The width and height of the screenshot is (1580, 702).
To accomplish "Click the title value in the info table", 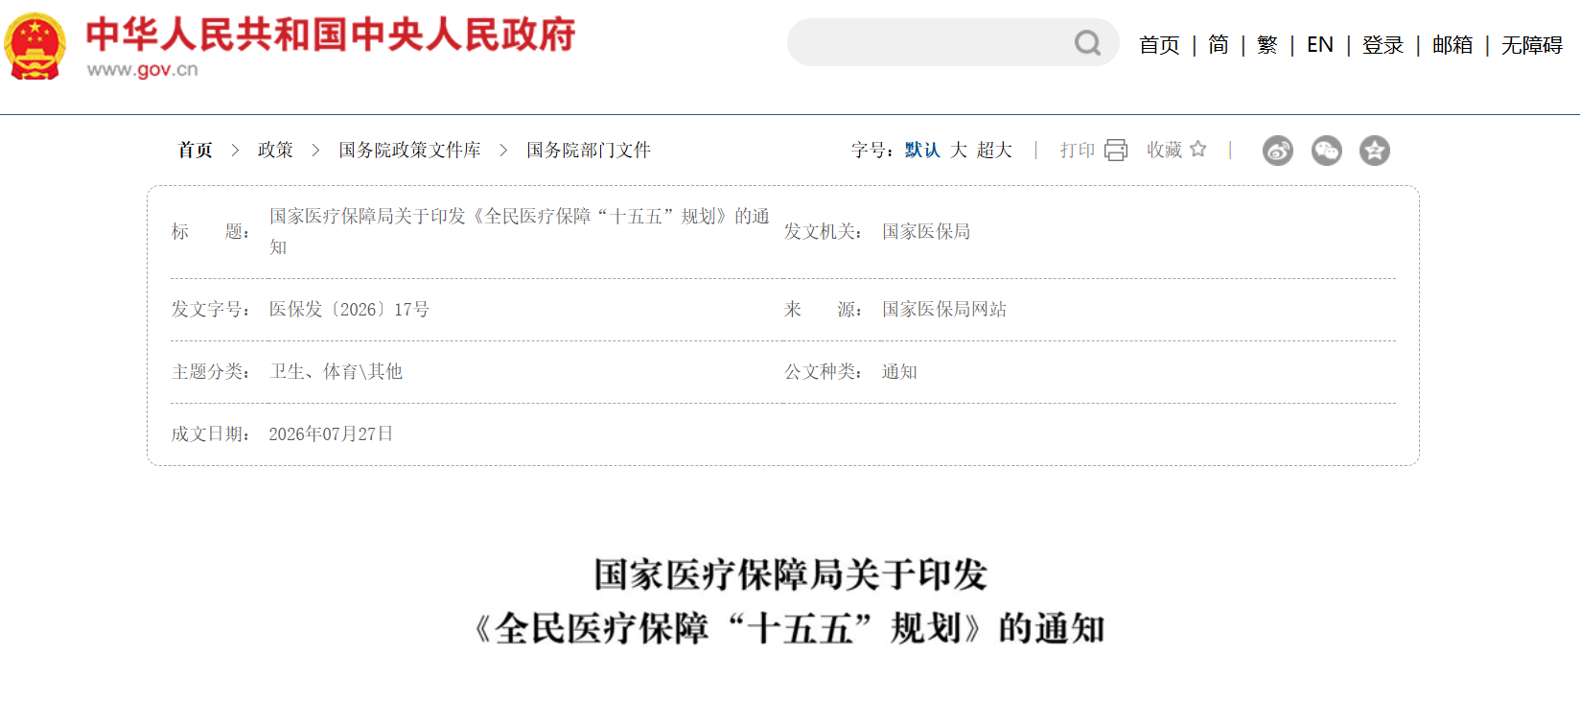I will pos(520,231).
